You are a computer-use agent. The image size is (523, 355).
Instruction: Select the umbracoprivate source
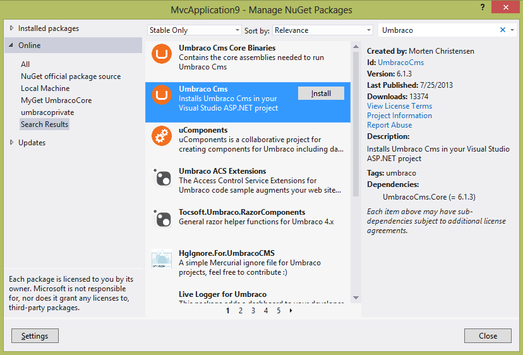(x=47, y=112)
